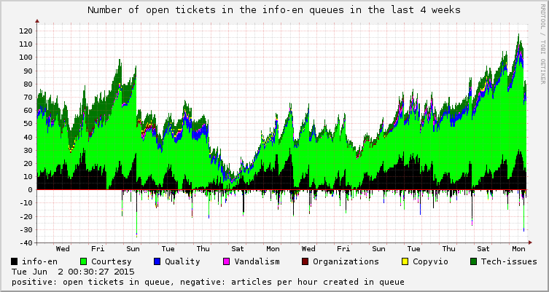
Task: Click the black info-en legend swatch
Action: coord(15,261)
